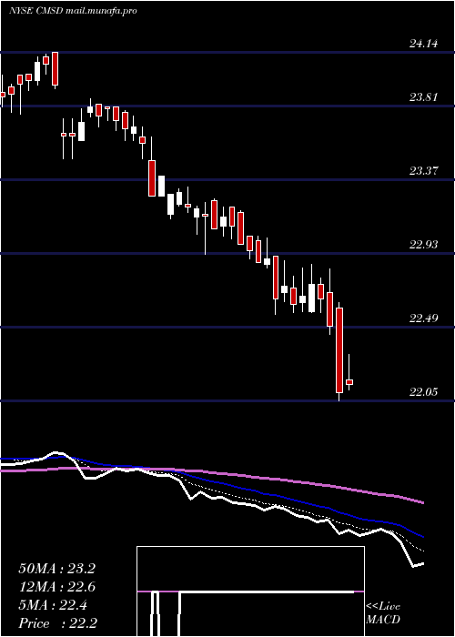Screen dimensions: 455x637
Task: Click the 22.05 price level label
Action: 423,392
